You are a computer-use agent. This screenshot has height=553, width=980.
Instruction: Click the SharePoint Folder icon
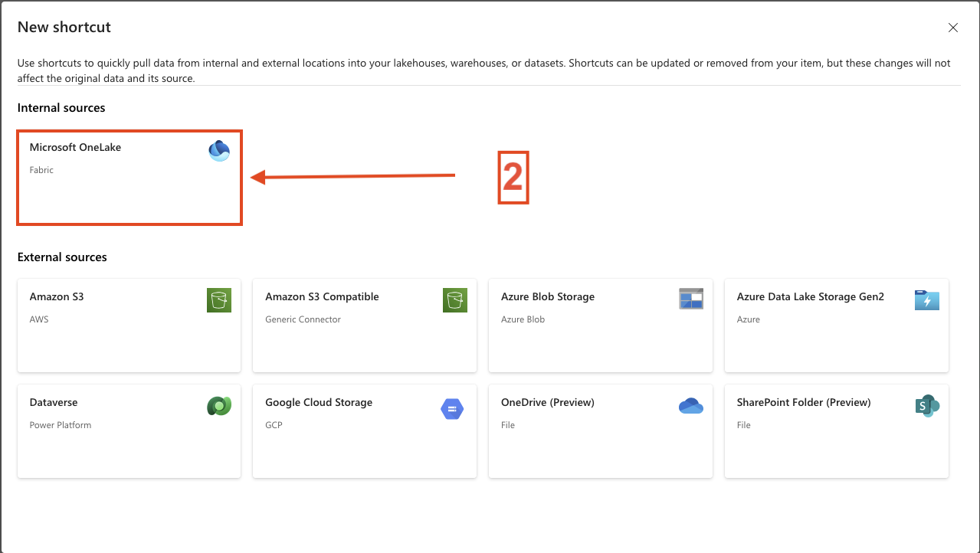[x=927, y=407]
